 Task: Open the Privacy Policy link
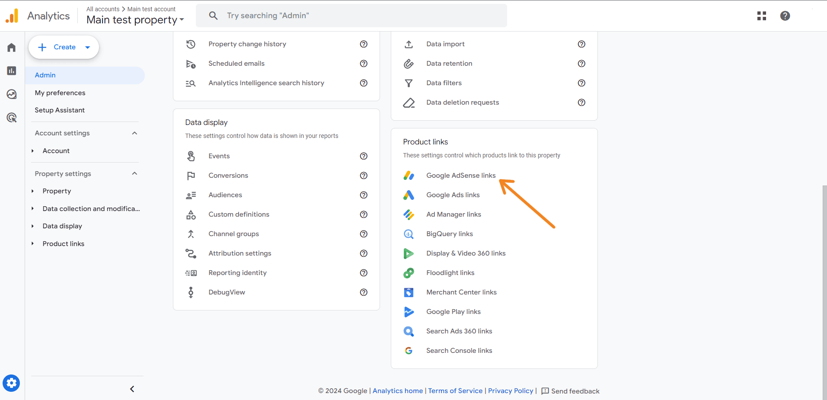pos(511,391)
